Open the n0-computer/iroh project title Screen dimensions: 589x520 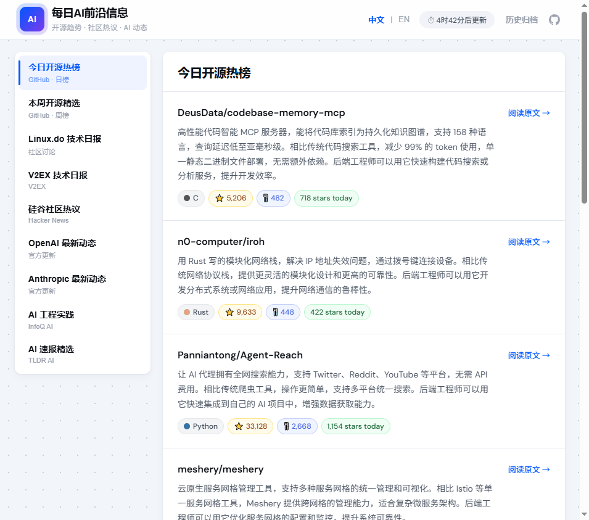pos(221,242)
